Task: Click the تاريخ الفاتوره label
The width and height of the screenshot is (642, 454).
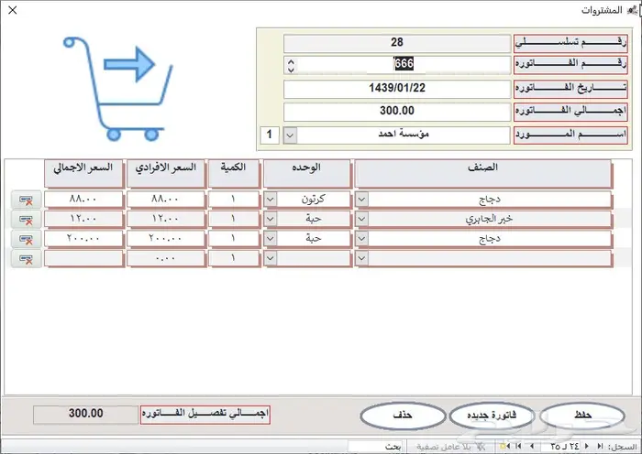Action: (x=570, y=89)
